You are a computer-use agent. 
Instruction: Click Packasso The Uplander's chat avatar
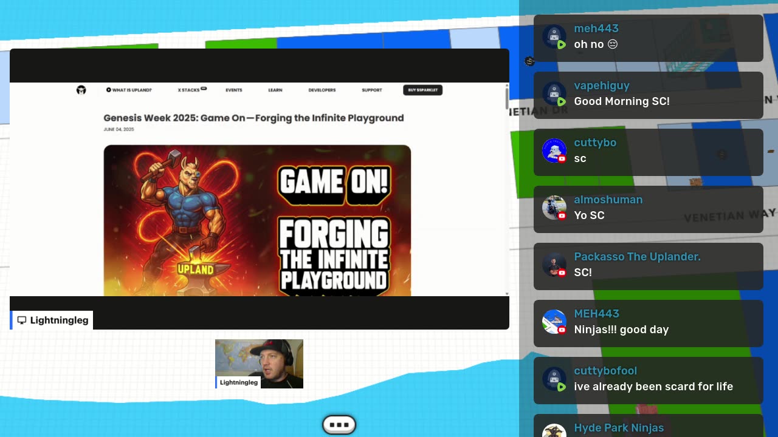pos(554,265)
